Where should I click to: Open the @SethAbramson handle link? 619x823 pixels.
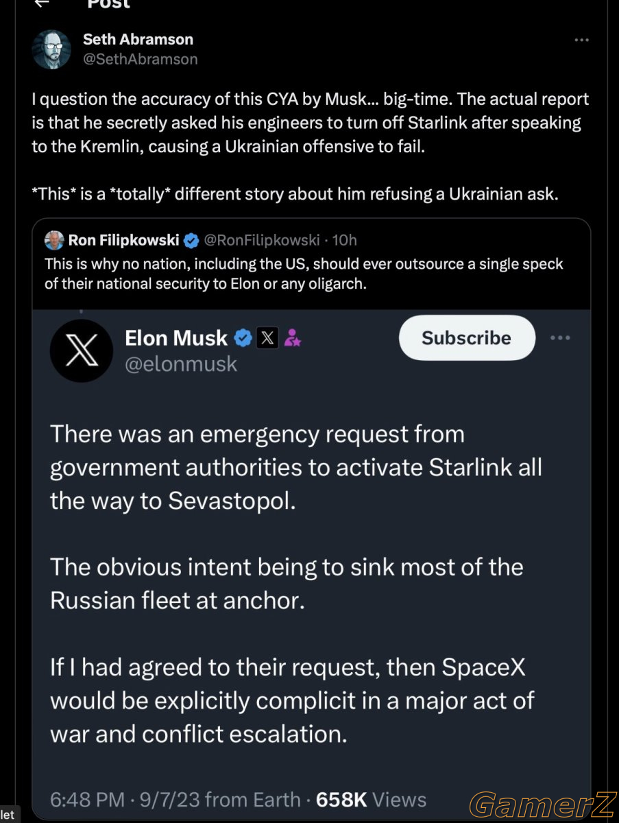point(140,59)
